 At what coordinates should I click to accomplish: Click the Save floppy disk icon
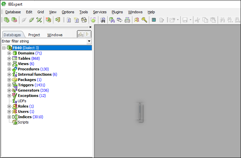pos(185,20)
